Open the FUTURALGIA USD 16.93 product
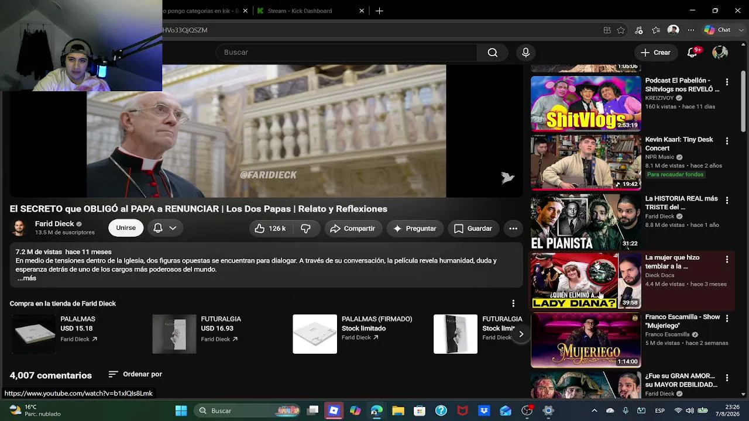 point(174,334)
